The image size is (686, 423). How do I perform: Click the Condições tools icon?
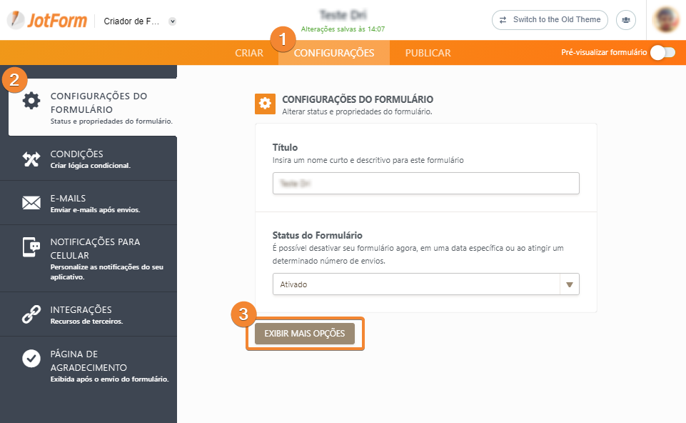tap(31, 159)
